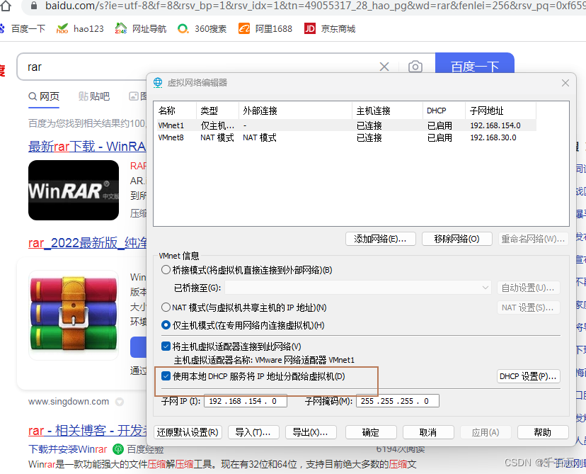Image resolution: width=586 pixels, height=474 pixels.
Task: Switch to the 贴吧 search tab
Action: (x=94, y=96)
